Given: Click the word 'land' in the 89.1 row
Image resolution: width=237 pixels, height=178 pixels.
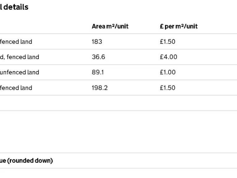Looking at the screenshot, I should click(x=33, y=72).
